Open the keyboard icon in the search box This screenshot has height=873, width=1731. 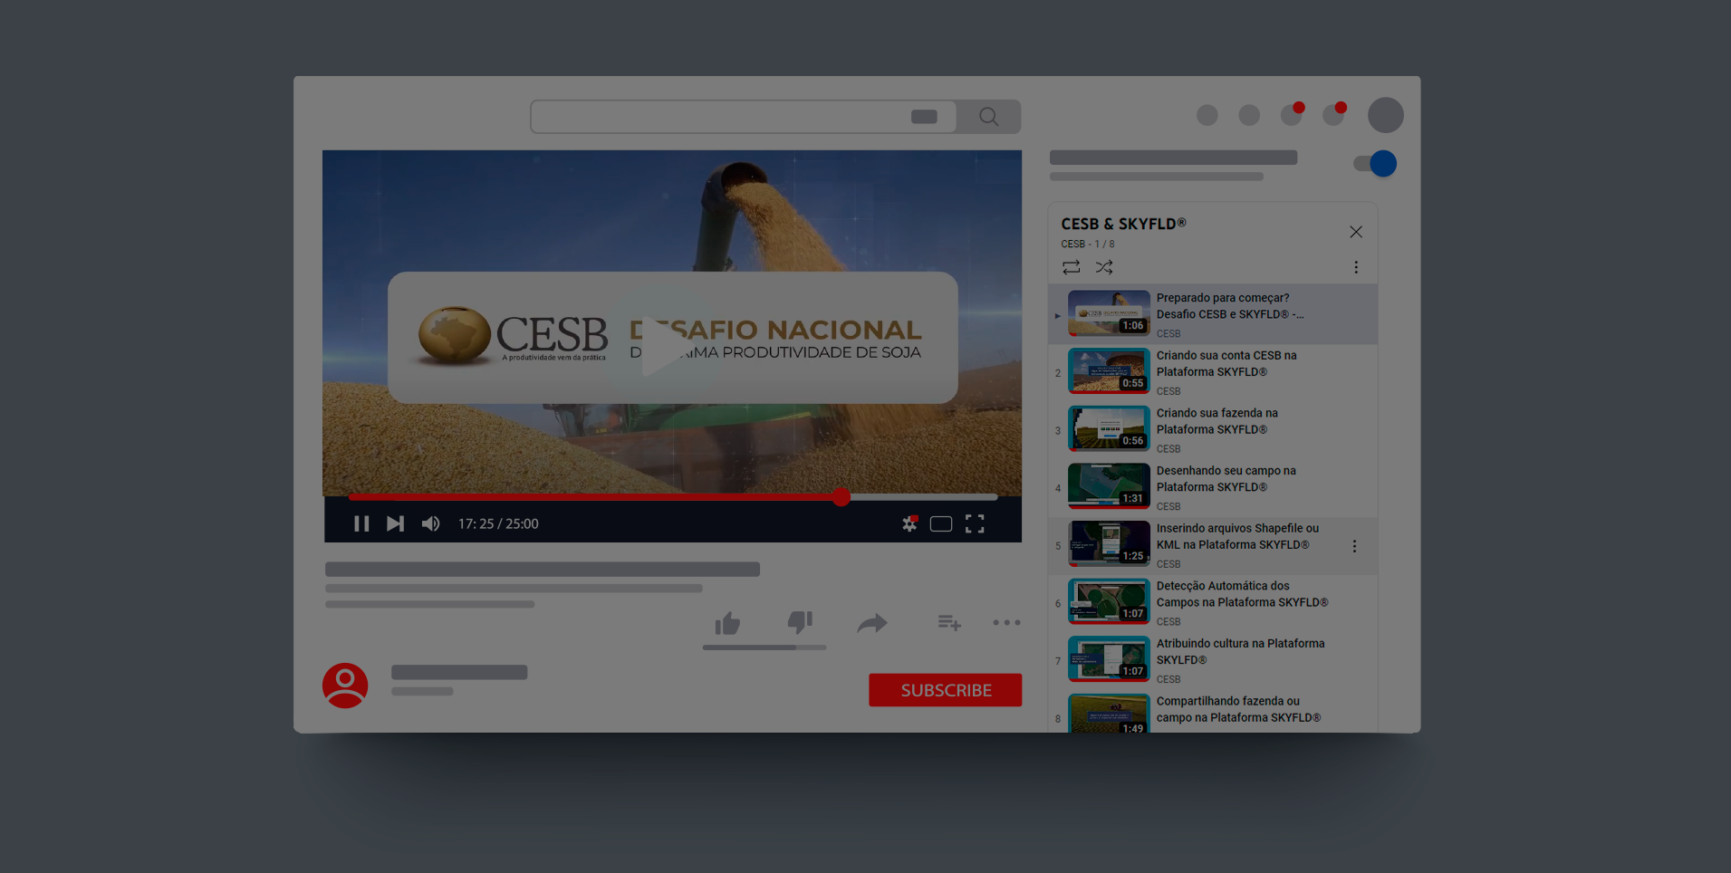924,117
